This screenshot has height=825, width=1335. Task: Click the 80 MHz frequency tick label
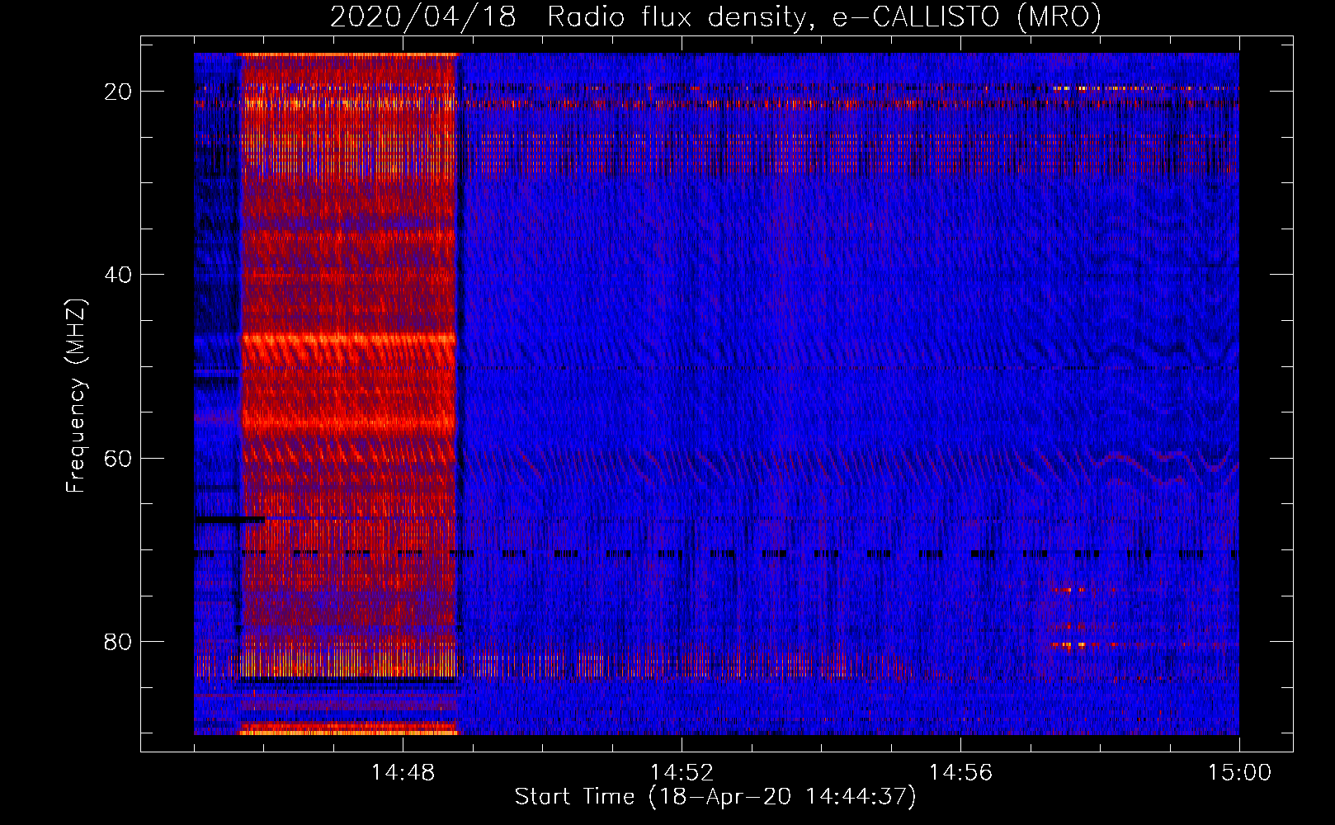[x=119, y=642]
